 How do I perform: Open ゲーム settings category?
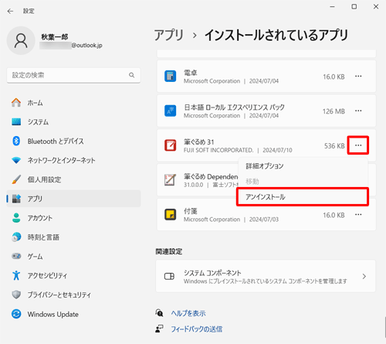[73, 256]
